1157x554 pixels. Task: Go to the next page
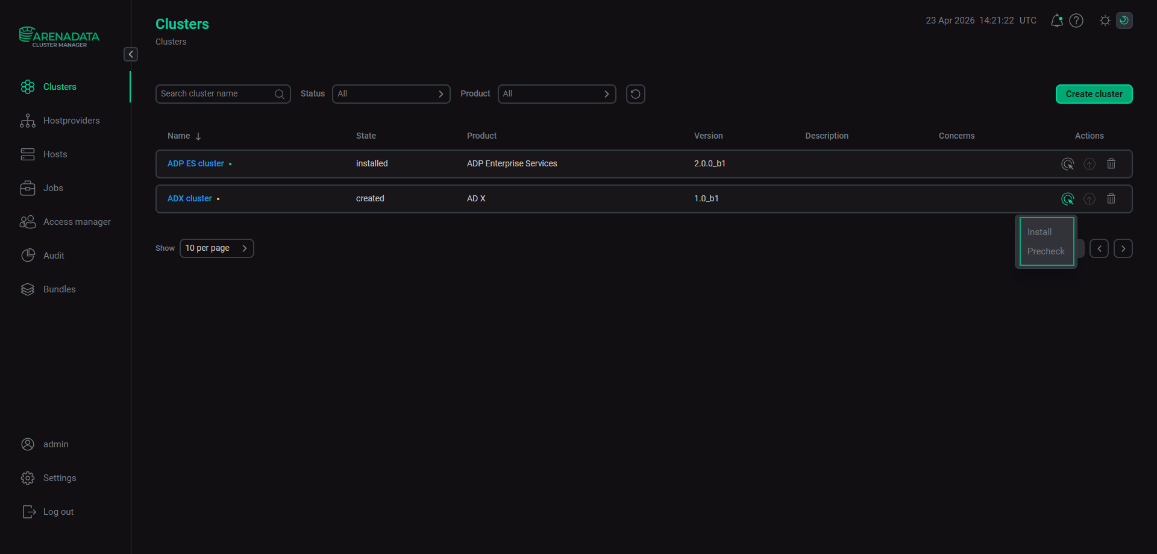[x=1123, y=248]
